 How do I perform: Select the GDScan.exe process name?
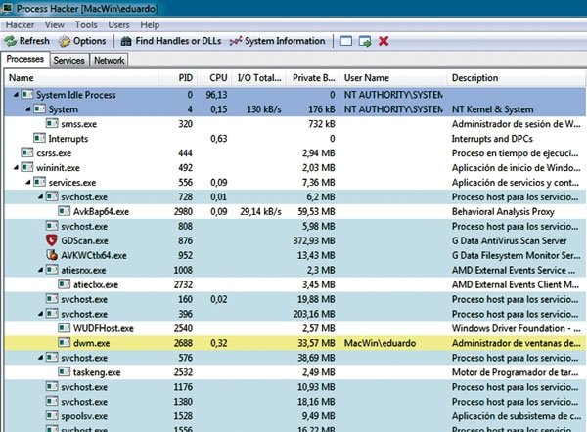[84, 240]
